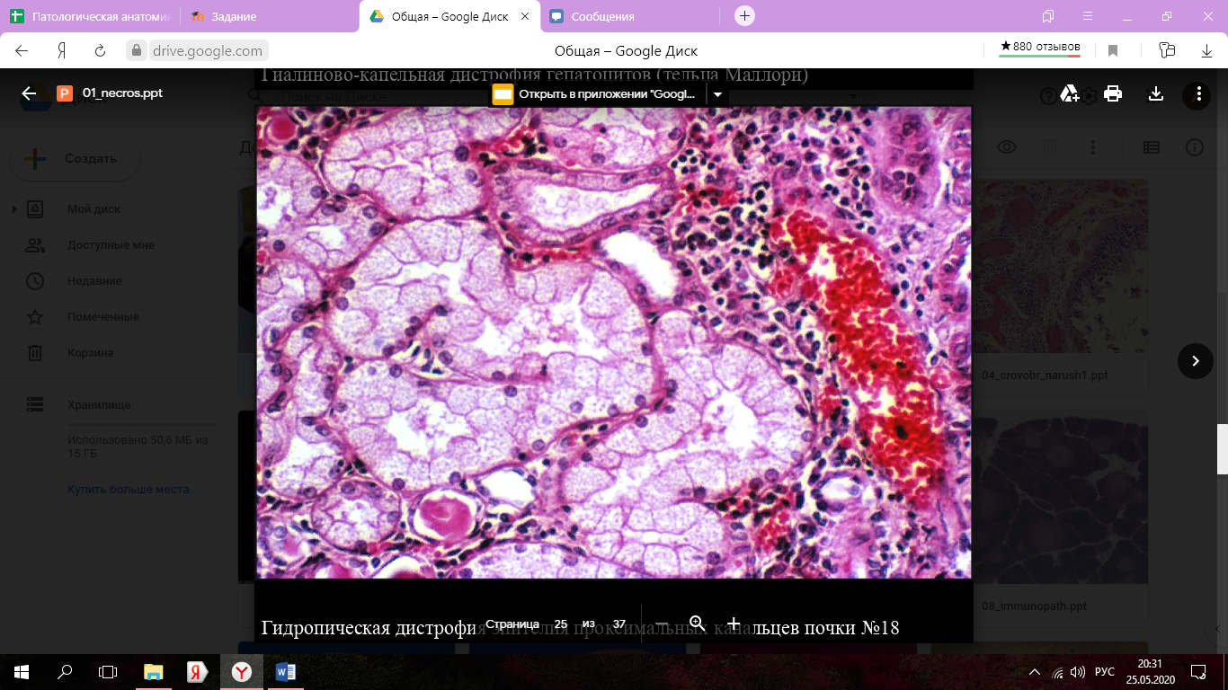
Task: Open the Windows Start menu
Action: click(x=22, y=671)
